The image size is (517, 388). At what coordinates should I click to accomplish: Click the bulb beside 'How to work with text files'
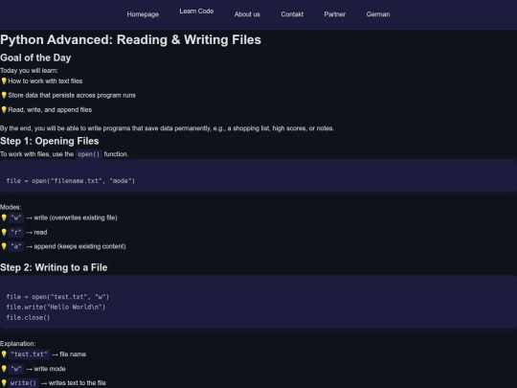pyautogui.click(x=4, y=80)
